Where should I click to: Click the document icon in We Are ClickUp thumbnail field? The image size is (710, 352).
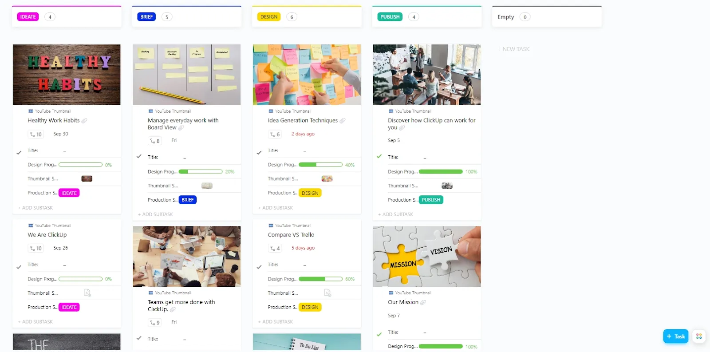(87, 293)
